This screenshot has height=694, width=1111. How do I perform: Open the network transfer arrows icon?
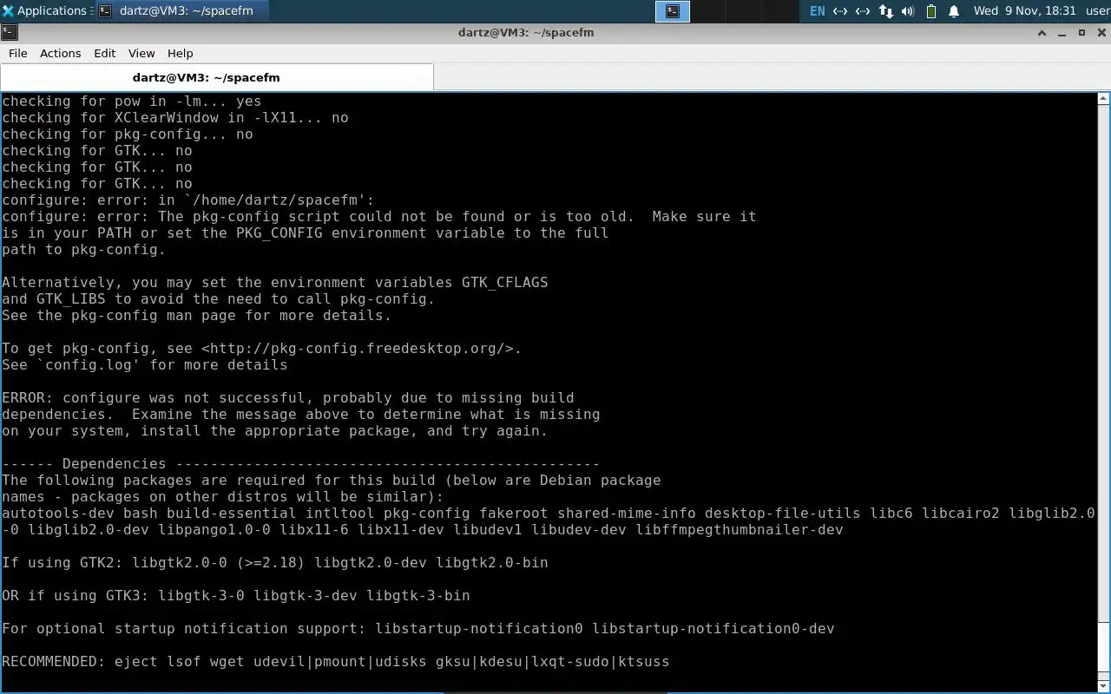[885, 11]
